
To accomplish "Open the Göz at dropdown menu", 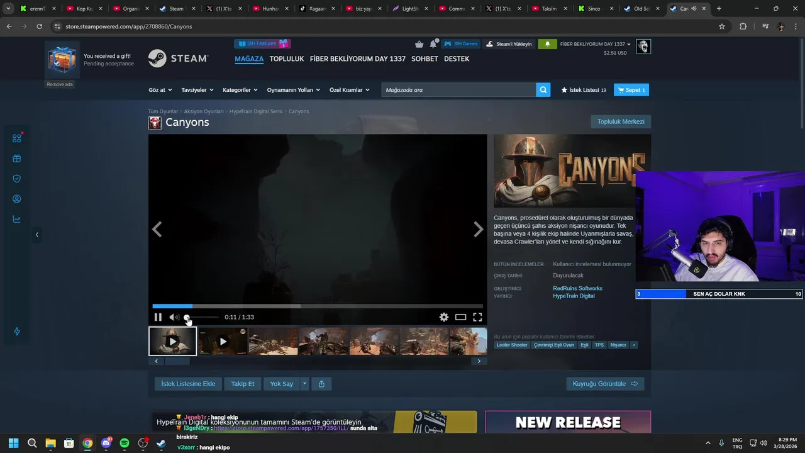I will (x=160, y=90).
